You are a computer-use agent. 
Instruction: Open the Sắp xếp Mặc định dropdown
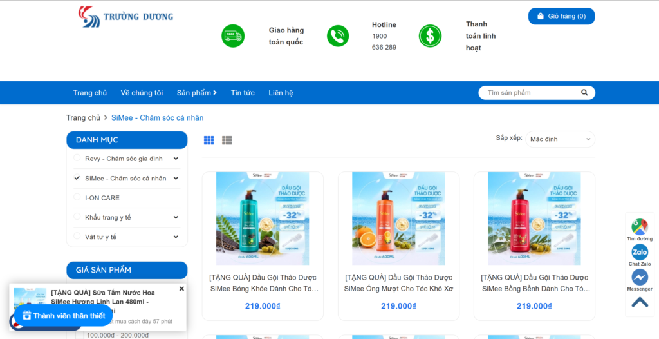pyautogui.click(x=560, y=139)
